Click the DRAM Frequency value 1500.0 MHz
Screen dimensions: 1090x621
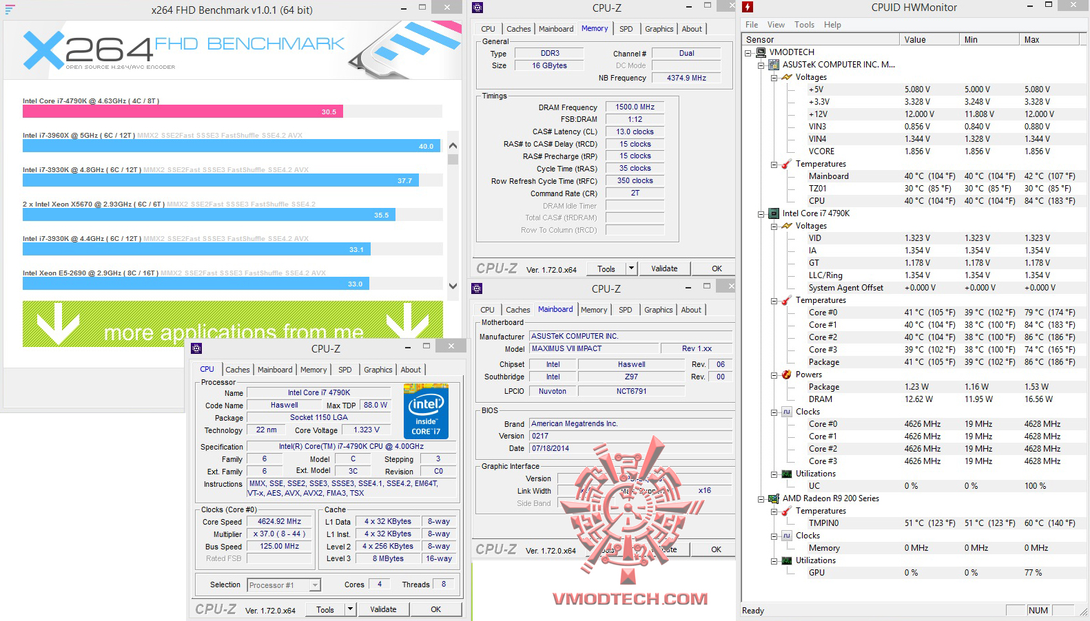click(x=635, y=107)
